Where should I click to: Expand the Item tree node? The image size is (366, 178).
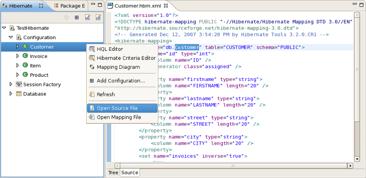18,65
